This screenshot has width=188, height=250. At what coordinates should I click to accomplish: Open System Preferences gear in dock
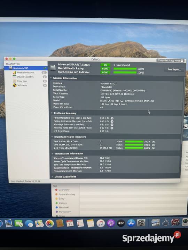coord(141,223)
